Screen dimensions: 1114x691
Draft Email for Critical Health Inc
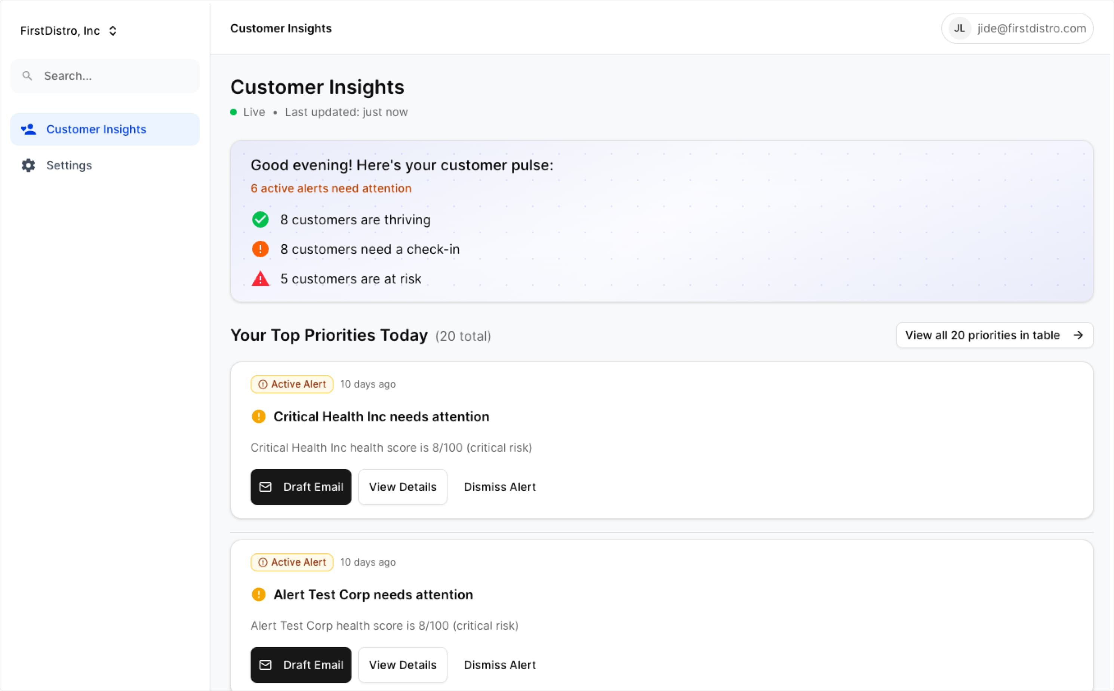coord(301,487)
